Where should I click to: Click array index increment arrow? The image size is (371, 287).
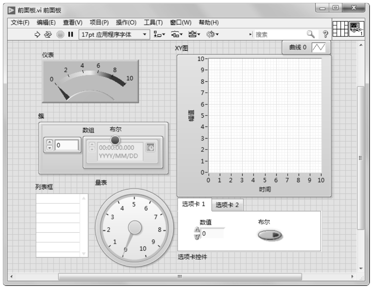pos(50,142)
